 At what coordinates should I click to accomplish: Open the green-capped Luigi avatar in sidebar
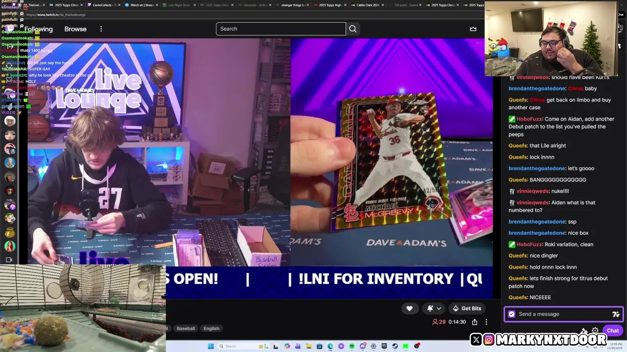(9, 219)
